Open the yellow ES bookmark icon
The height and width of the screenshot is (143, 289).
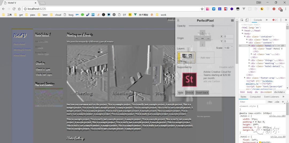(130, 15)
